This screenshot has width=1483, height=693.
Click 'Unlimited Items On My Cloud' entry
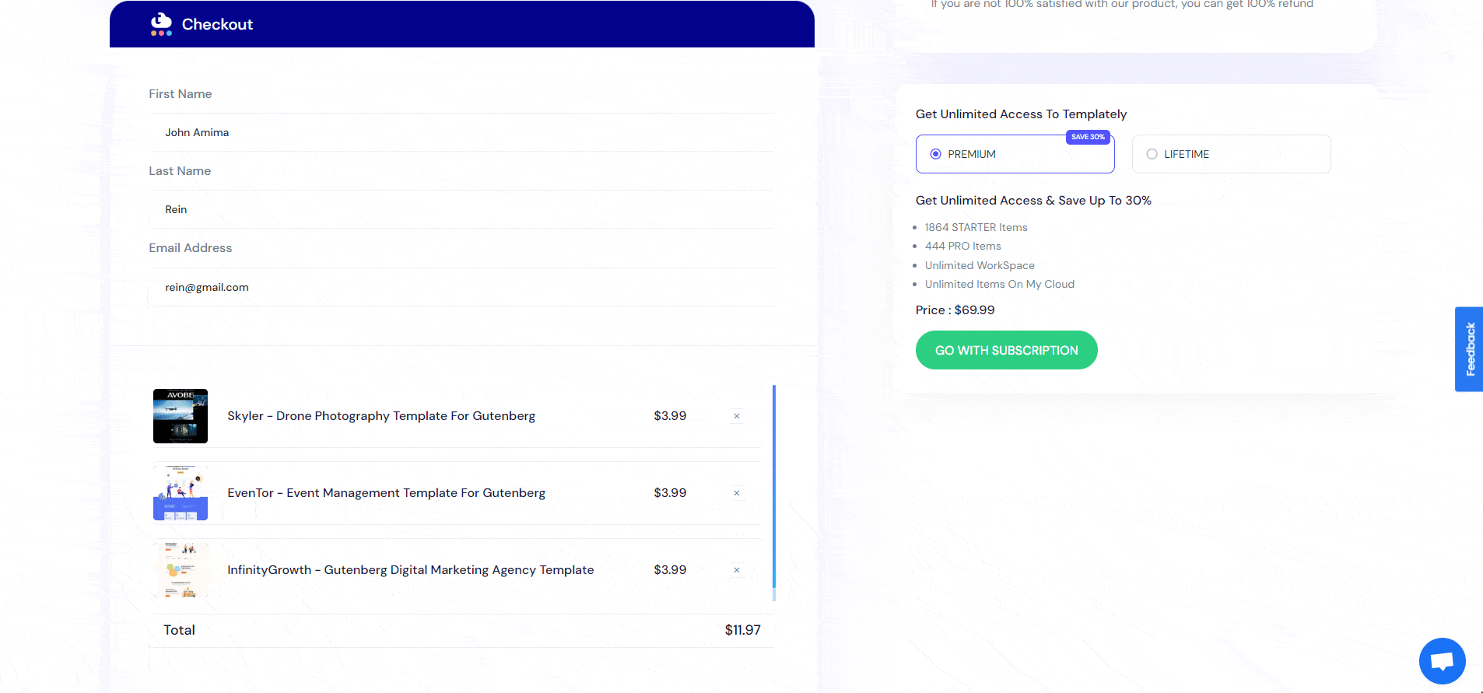(x=999, y=284)
